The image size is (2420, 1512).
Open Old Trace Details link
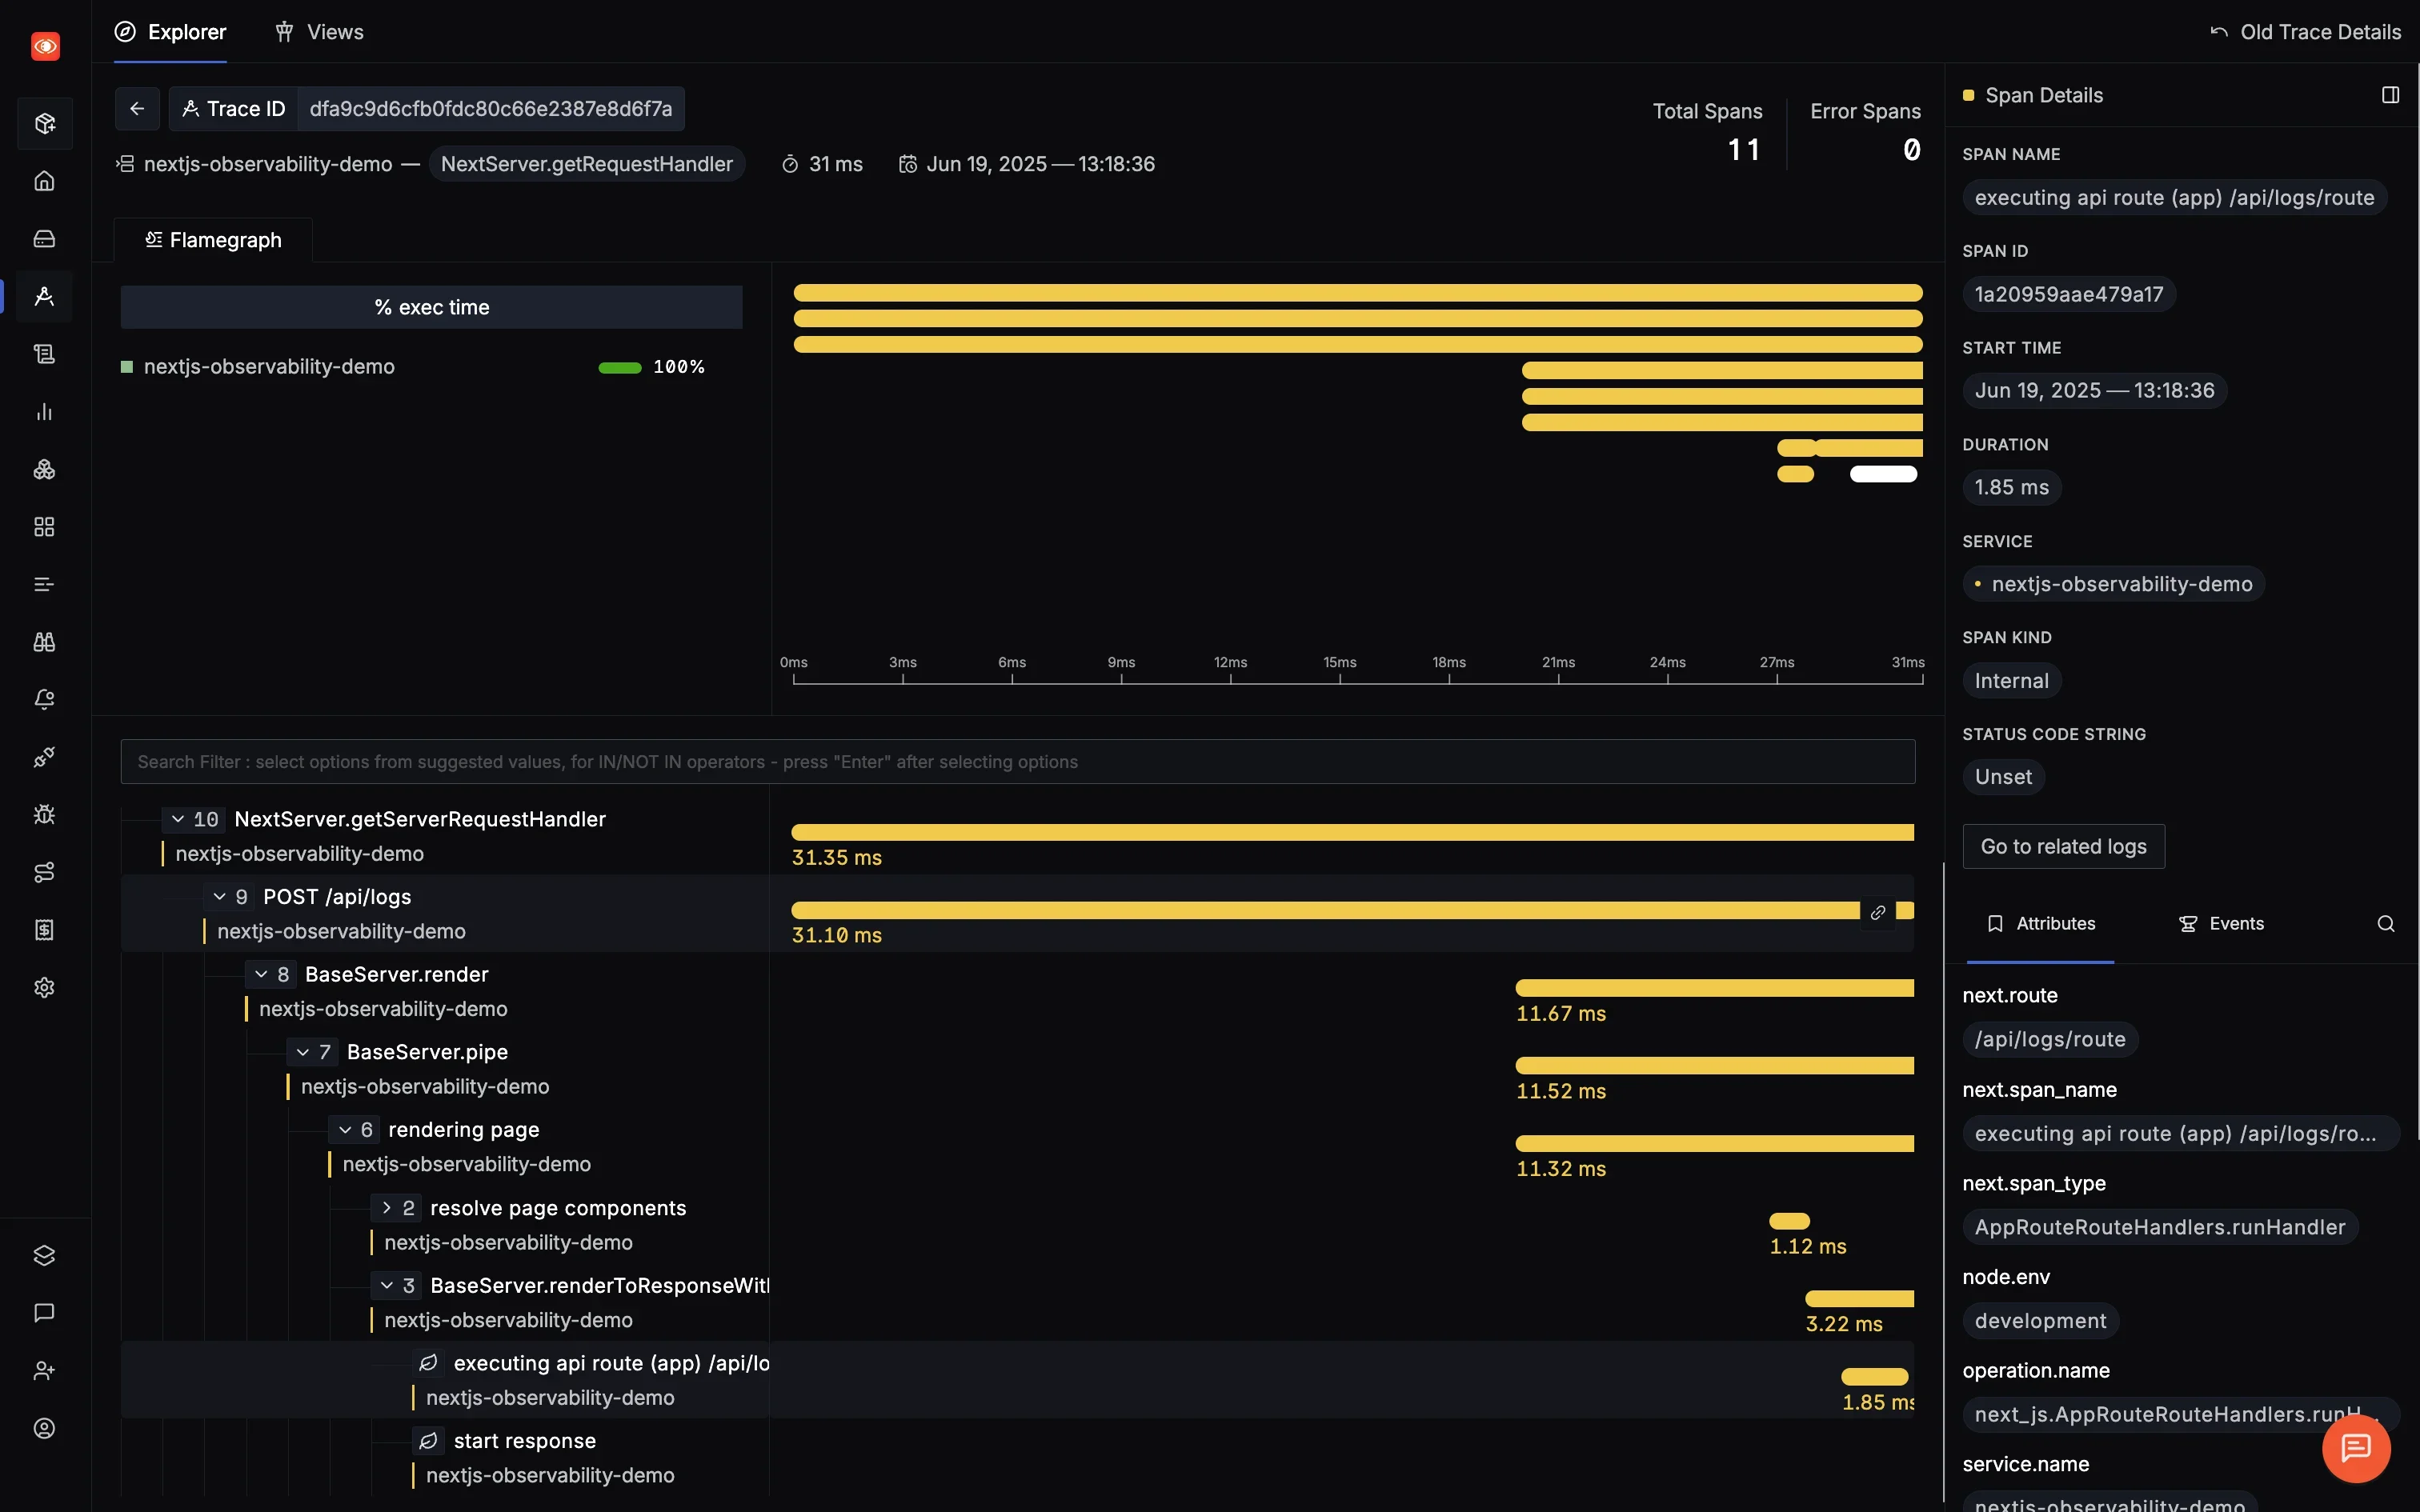(2306, 31)
